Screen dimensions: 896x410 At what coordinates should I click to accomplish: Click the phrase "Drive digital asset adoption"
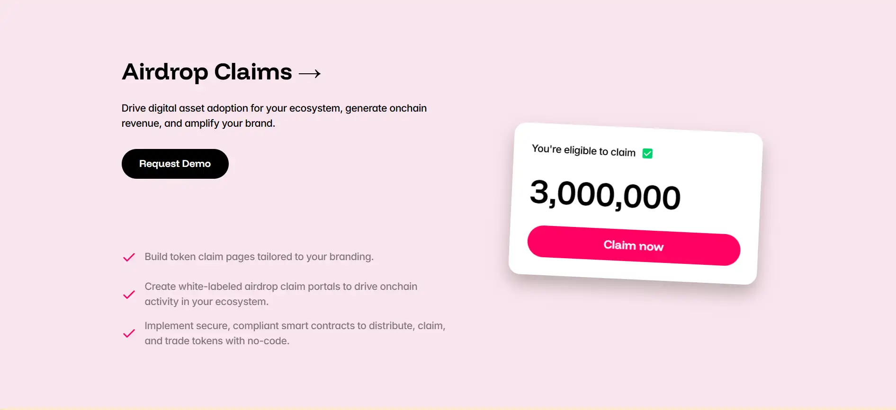(185, 108)
